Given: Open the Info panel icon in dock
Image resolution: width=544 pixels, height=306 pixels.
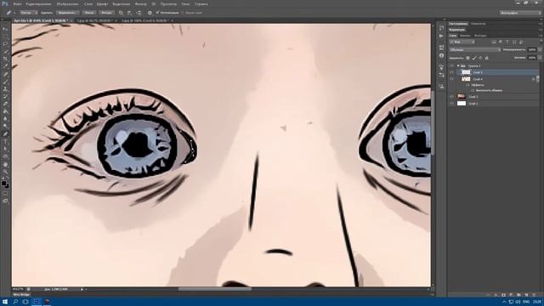Looking at the screenshot, I should (441, 55).
